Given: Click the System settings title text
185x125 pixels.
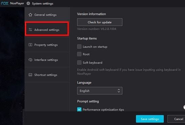Looking at the screenshot, I should (x=43, y=4).
